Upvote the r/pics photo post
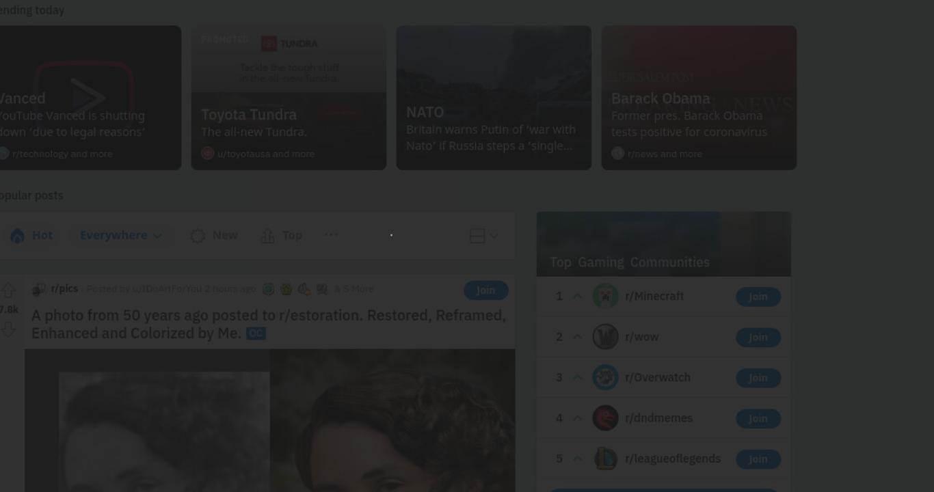 click(x=8, y=290)
